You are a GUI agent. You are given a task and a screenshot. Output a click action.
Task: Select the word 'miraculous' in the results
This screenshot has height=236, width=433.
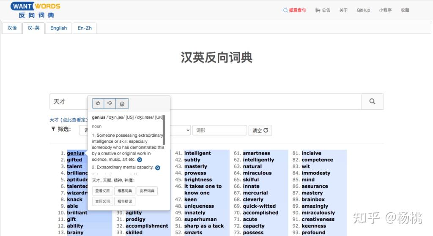click(257, 173)
